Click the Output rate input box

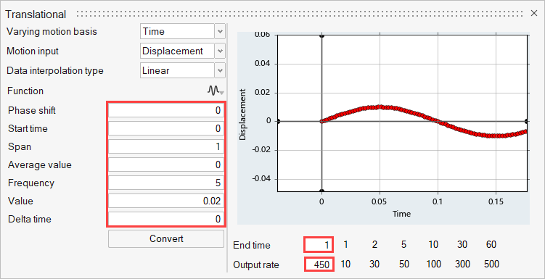pos(319,265)
